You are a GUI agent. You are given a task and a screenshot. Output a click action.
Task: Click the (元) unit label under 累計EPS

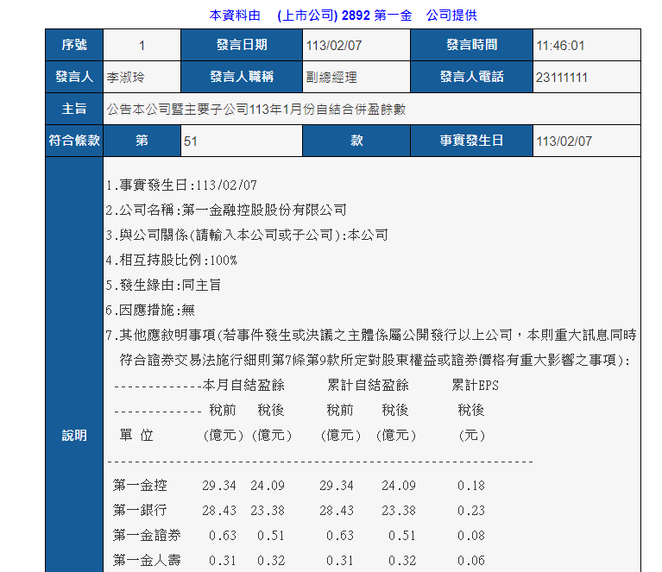pos(471,435)
